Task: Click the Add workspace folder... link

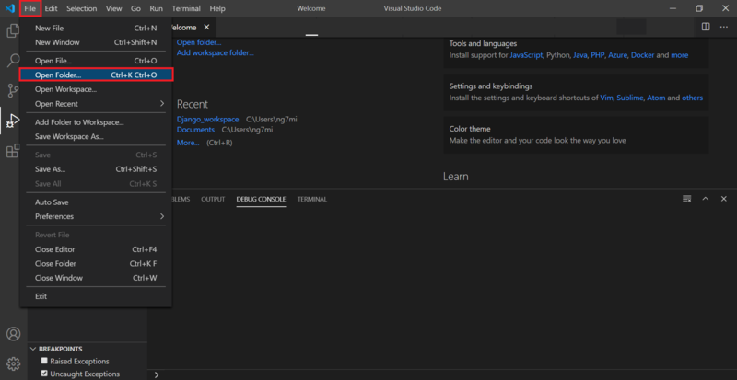Action: pos(216,52)
